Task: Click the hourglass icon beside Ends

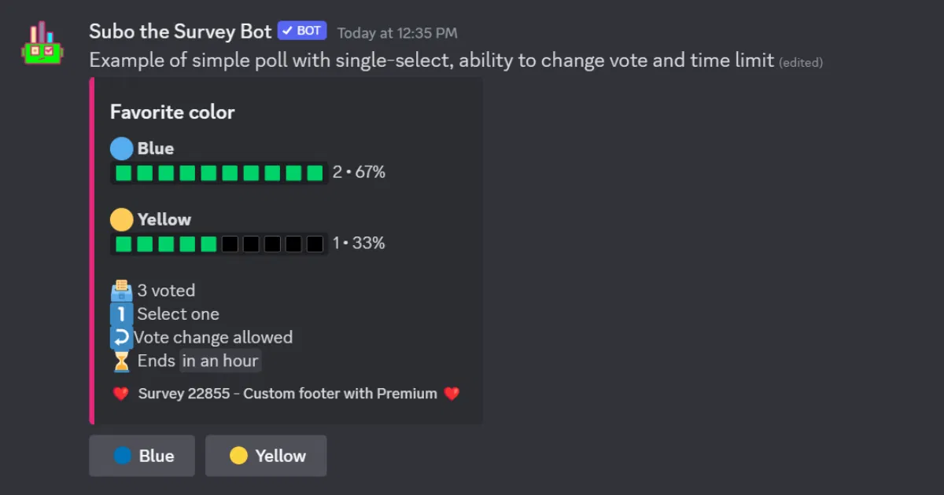Action: 121,361
